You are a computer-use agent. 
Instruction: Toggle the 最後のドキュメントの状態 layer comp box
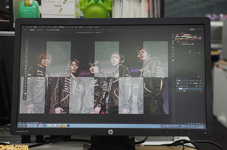point(181,44)
